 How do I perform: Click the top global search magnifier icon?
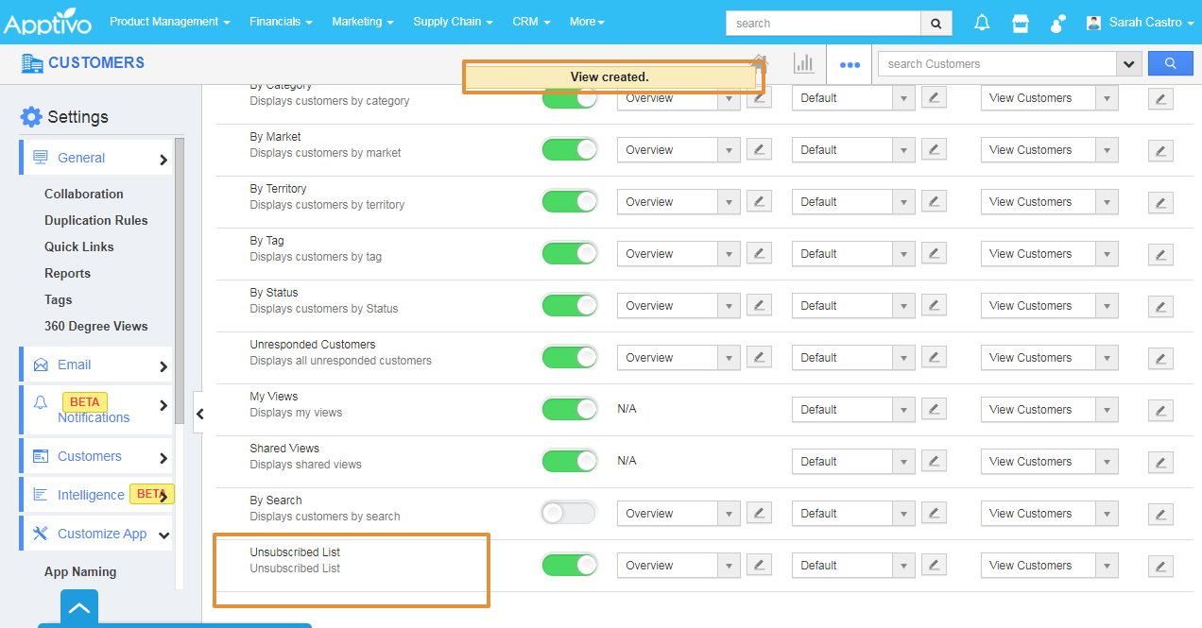(936, 23)
